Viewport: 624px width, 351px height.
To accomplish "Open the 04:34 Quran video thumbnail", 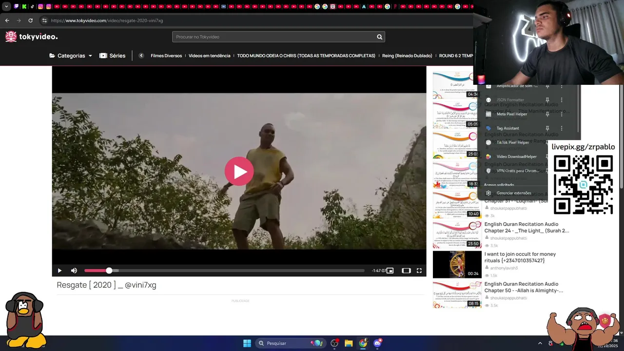I will [x=457, y=85].
